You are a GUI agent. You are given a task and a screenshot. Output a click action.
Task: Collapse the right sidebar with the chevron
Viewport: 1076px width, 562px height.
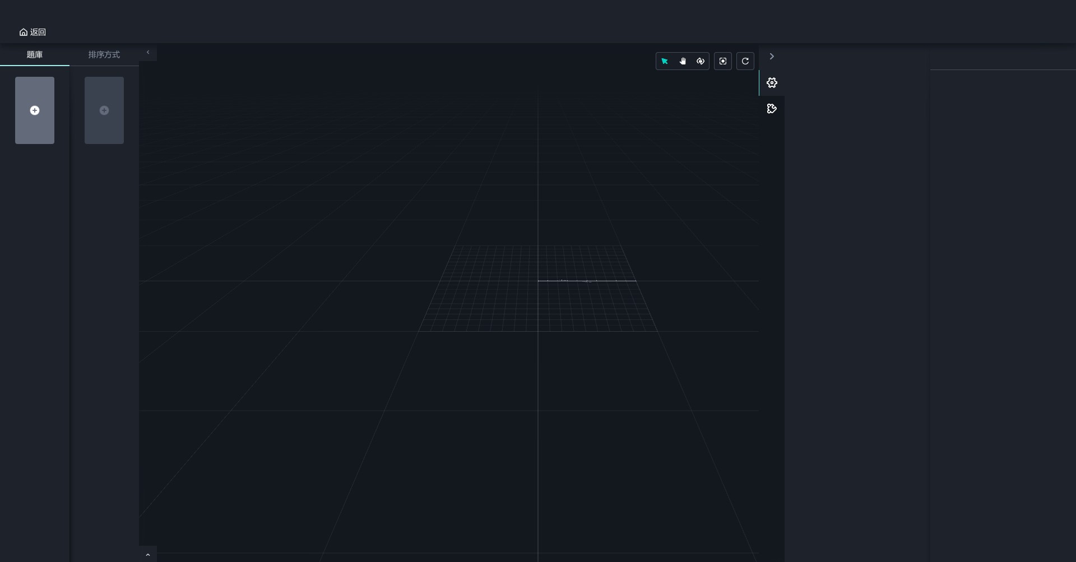click(772, 57)
